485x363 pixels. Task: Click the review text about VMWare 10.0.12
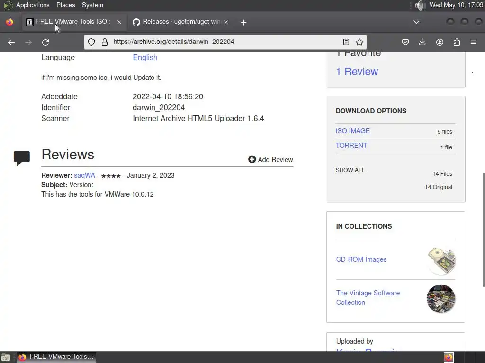[98, 194]
